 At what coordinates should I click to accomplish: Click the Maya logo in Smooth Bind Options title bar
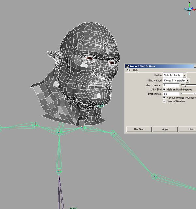pos(127,66)
